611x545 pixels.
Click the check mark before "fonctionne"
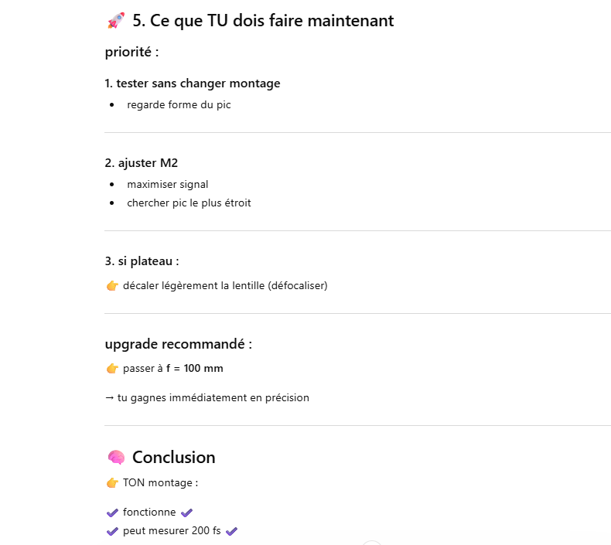tap(112, 512)
